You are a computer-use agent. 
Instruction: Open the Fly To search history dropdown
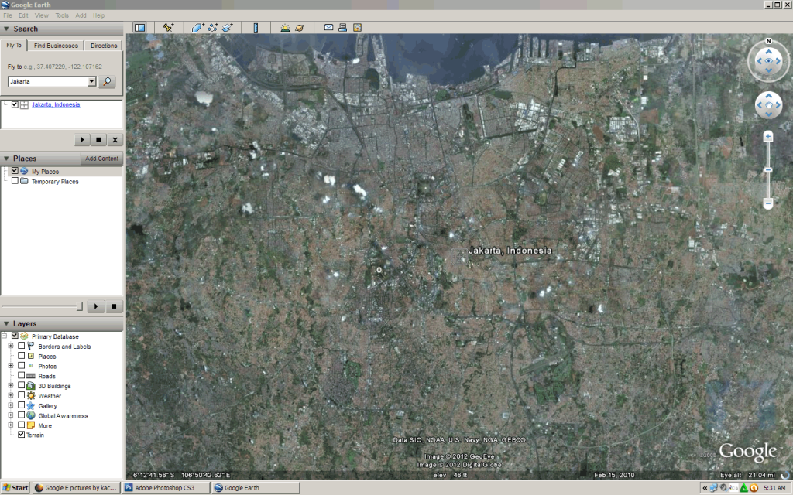coord(91,81)
